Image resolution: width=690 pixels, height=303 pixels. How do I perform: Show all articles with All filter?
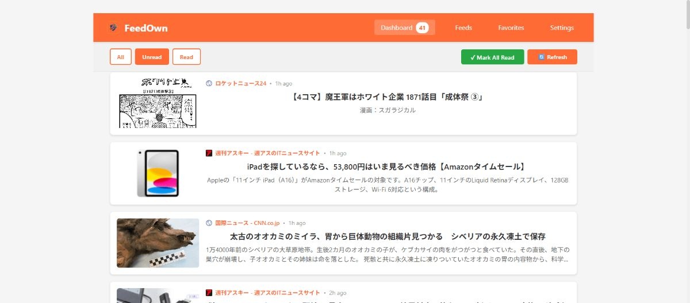(x=120, y=57)
